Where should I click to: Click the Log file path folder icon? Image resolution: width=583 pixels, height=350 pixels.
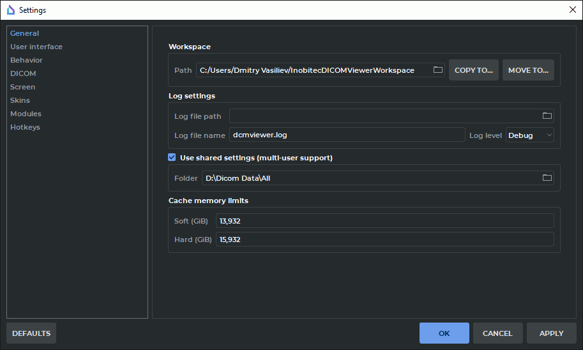(547, 116)
